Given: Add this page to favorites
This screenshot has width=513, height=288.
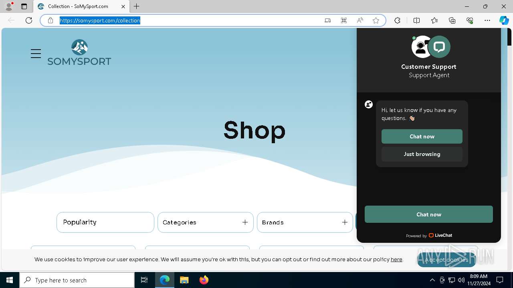Looking at the screenshot, I should click(376, 20).
